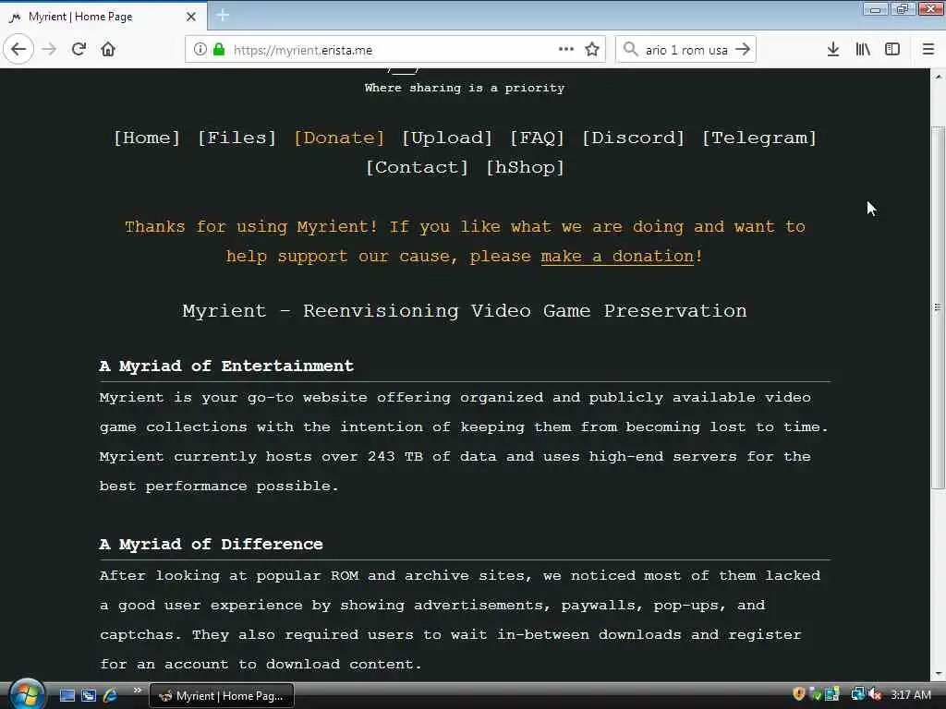Select the Myrient Home Page tab
Screen dimensions: 946x709
[103, 17]
